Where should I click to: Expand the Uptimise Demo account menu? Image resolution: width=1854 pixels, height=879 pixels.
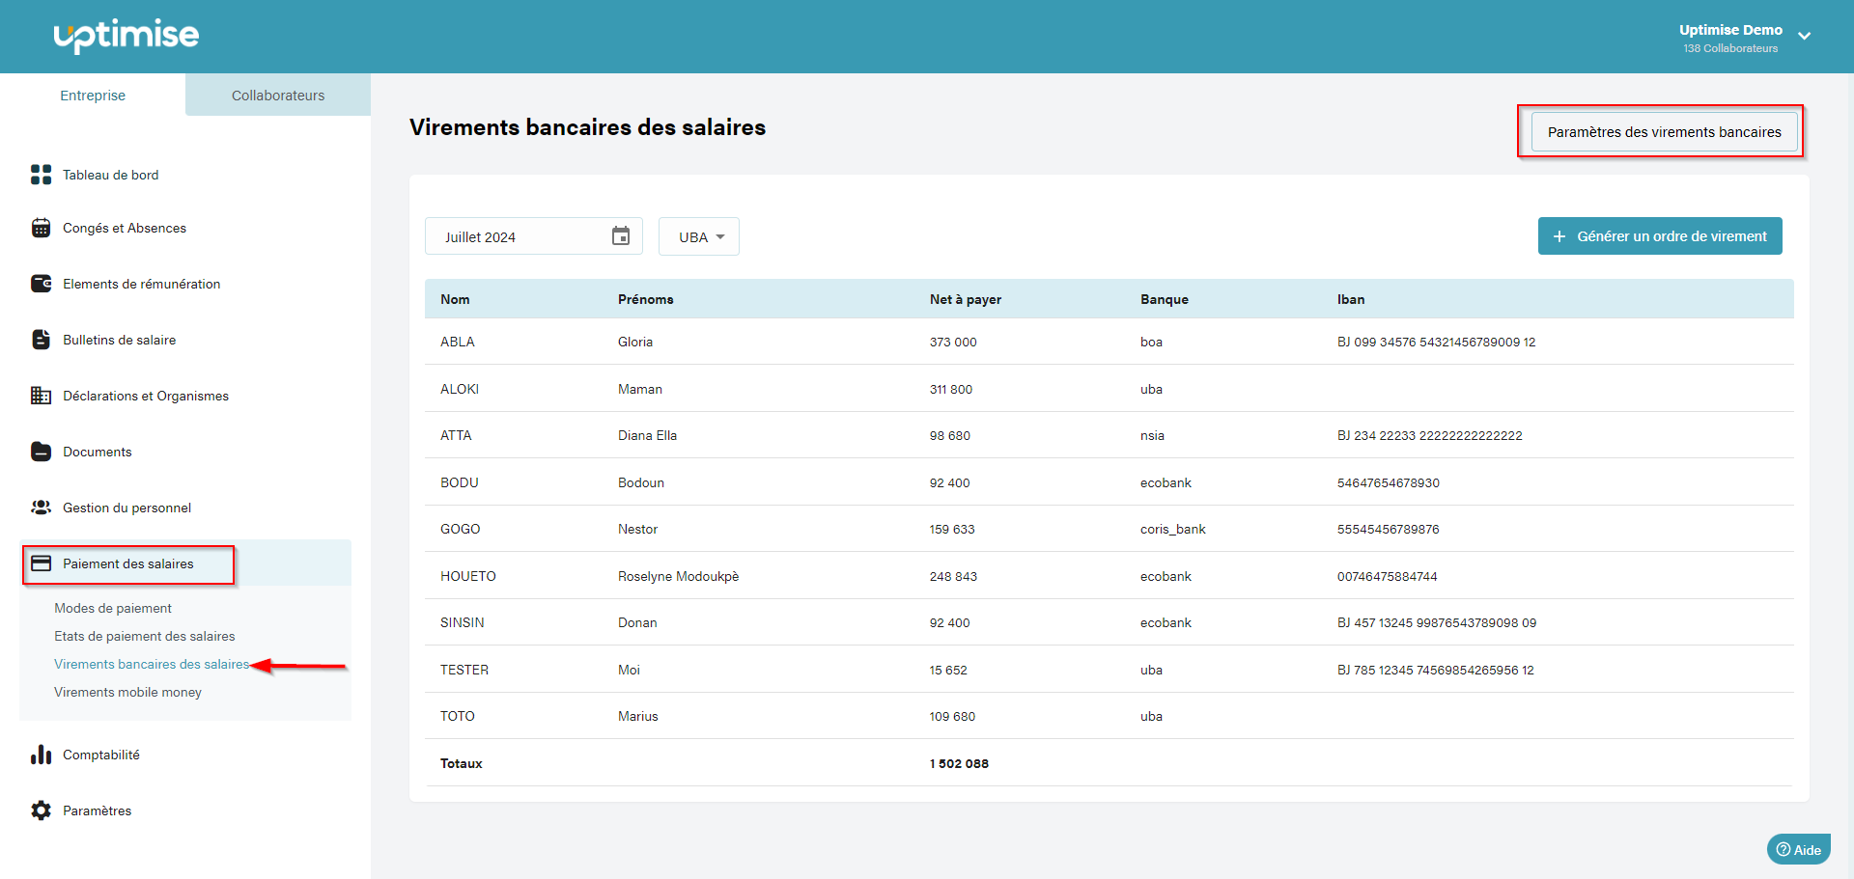click(x=1803, y=37)
